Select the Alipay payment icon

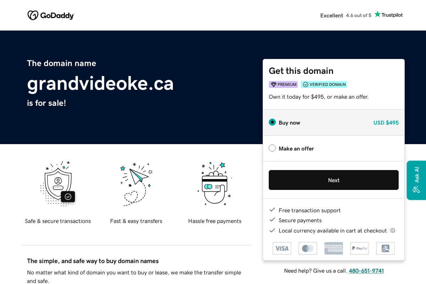(385, 248)
